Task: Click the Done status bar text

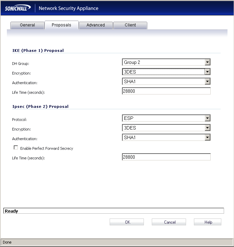Action: point(7,242)
